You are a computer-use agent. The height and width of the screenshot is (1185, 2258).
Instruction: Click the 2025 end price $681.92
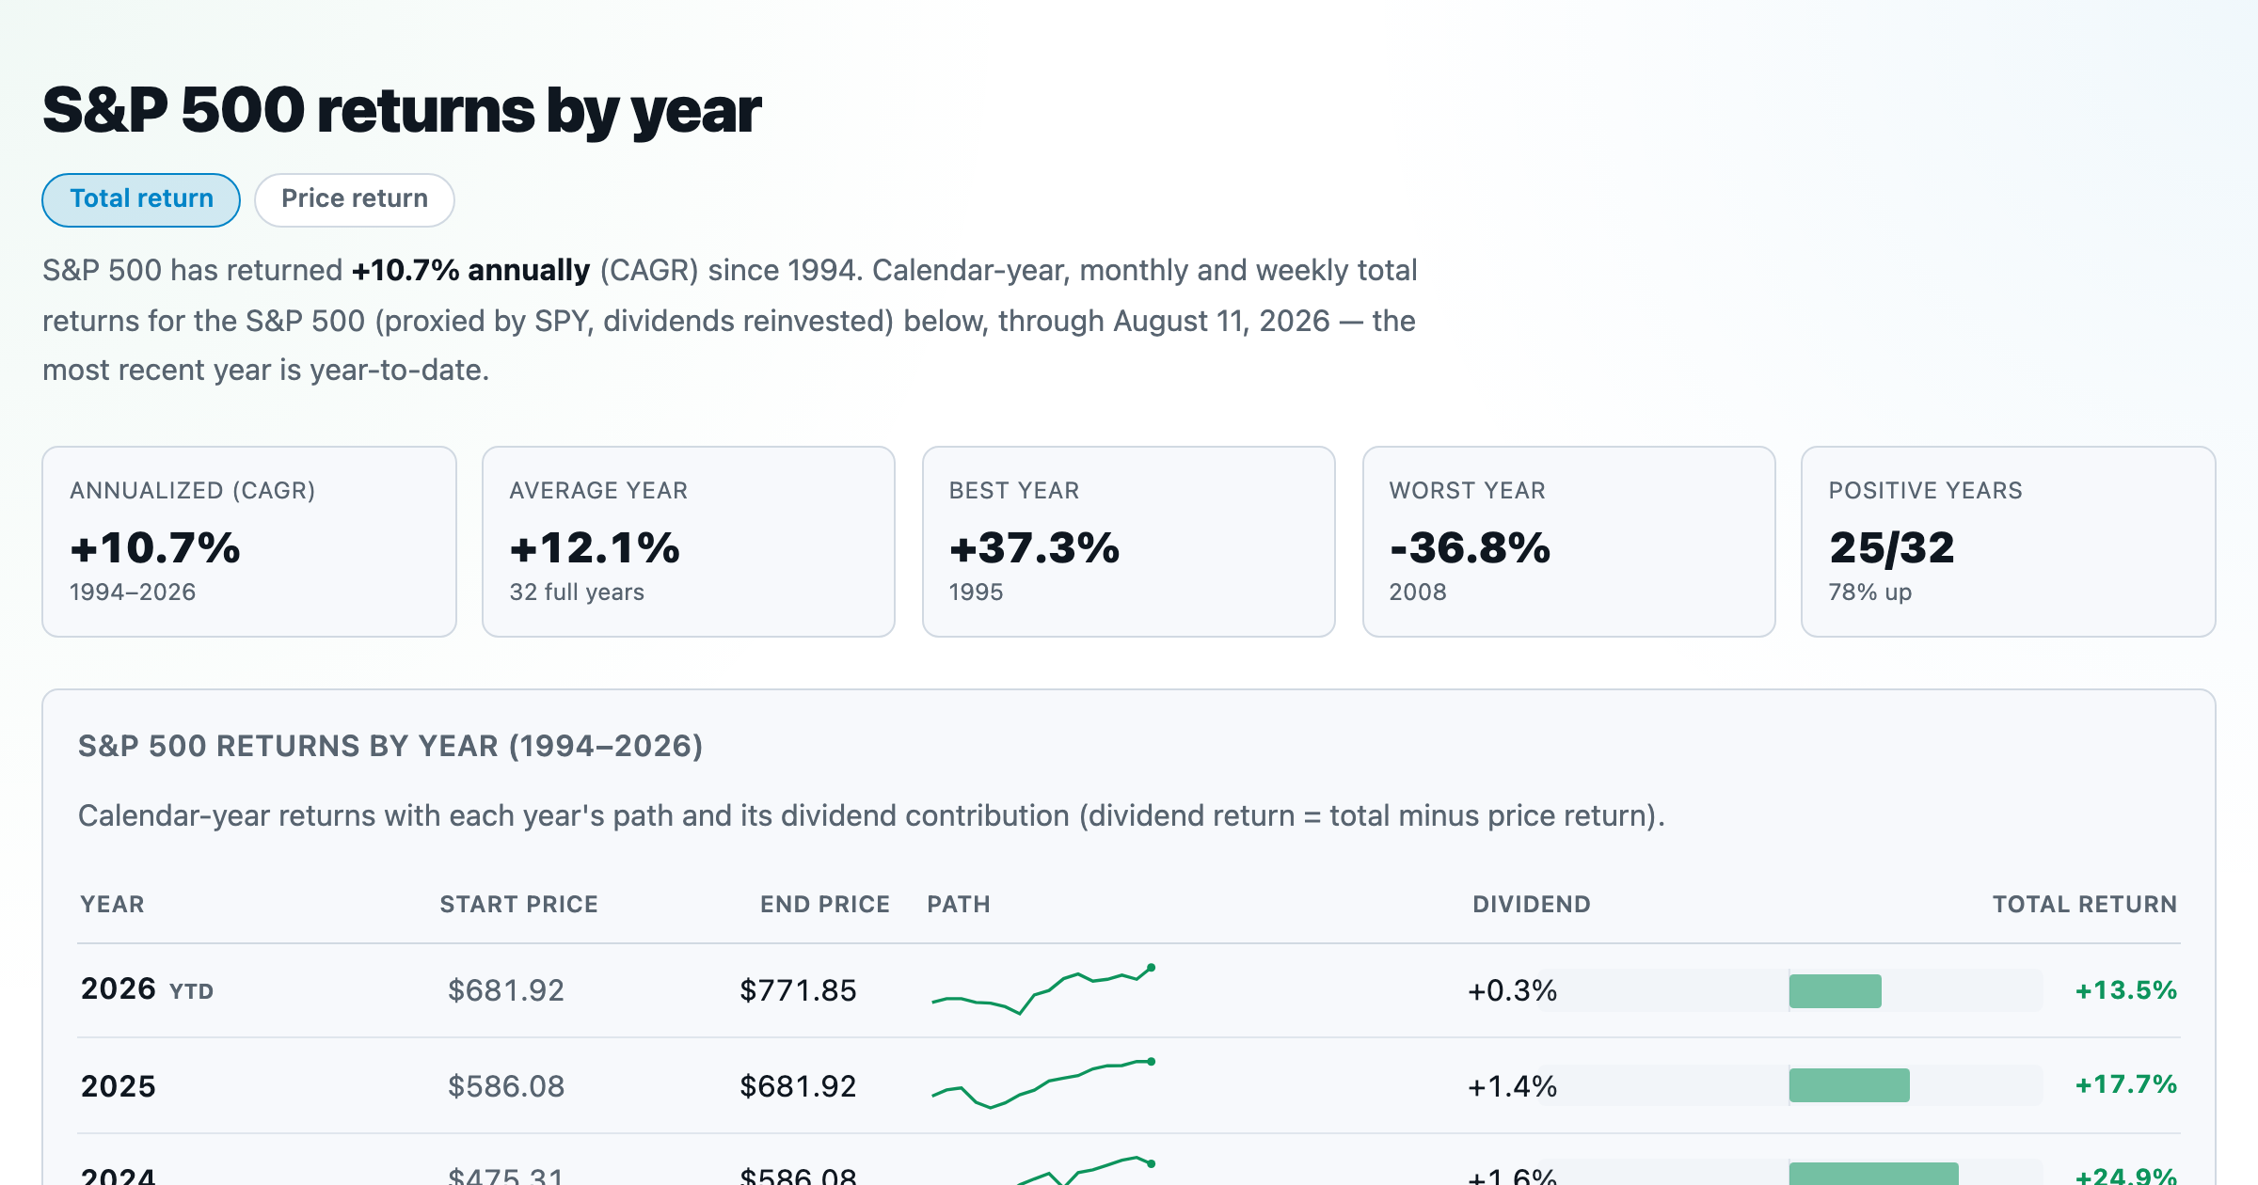[x=798, y=1086]
